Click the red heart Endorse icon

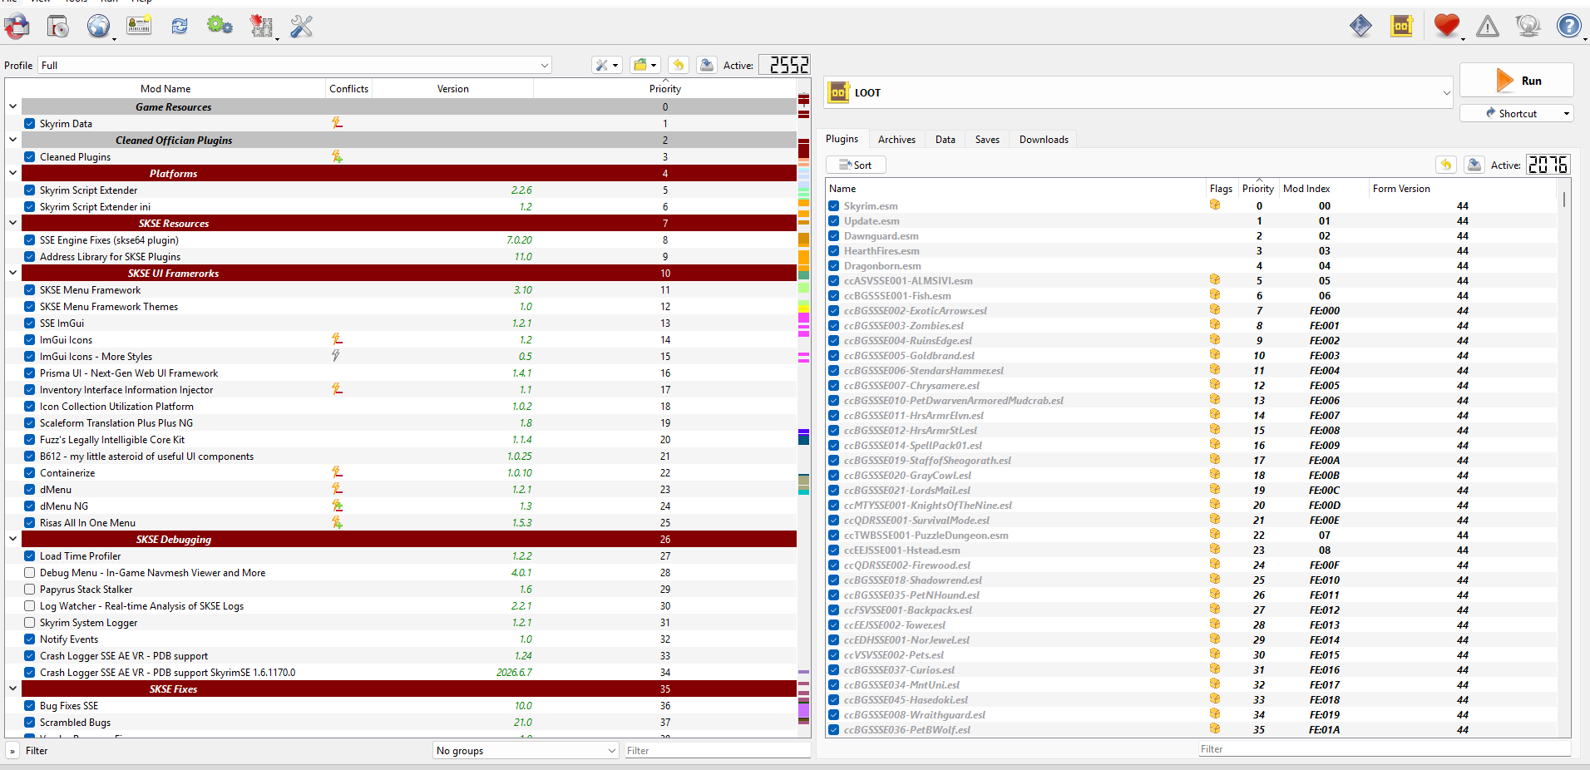click(x=1447, y=27)
